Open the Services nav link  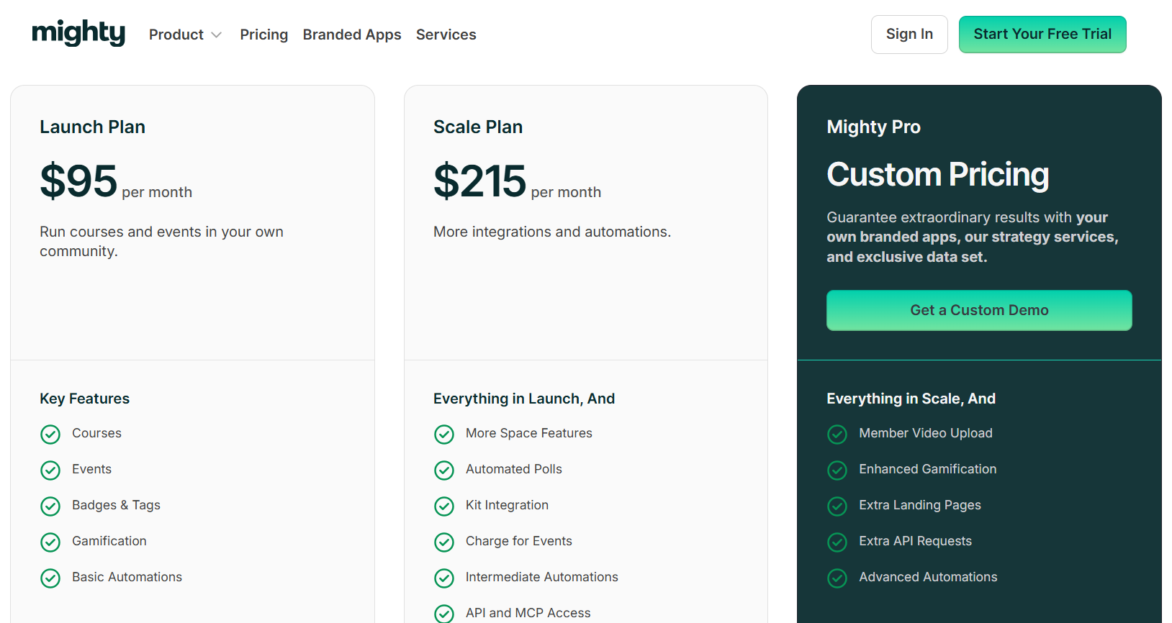[x=446, y=35]
